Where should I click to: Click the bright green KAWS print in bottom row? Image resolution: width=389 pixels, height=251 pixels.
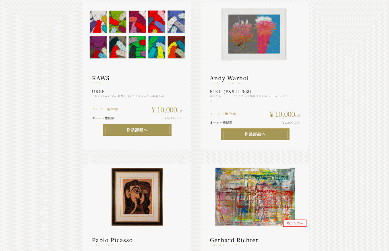[x=137, y=47]
